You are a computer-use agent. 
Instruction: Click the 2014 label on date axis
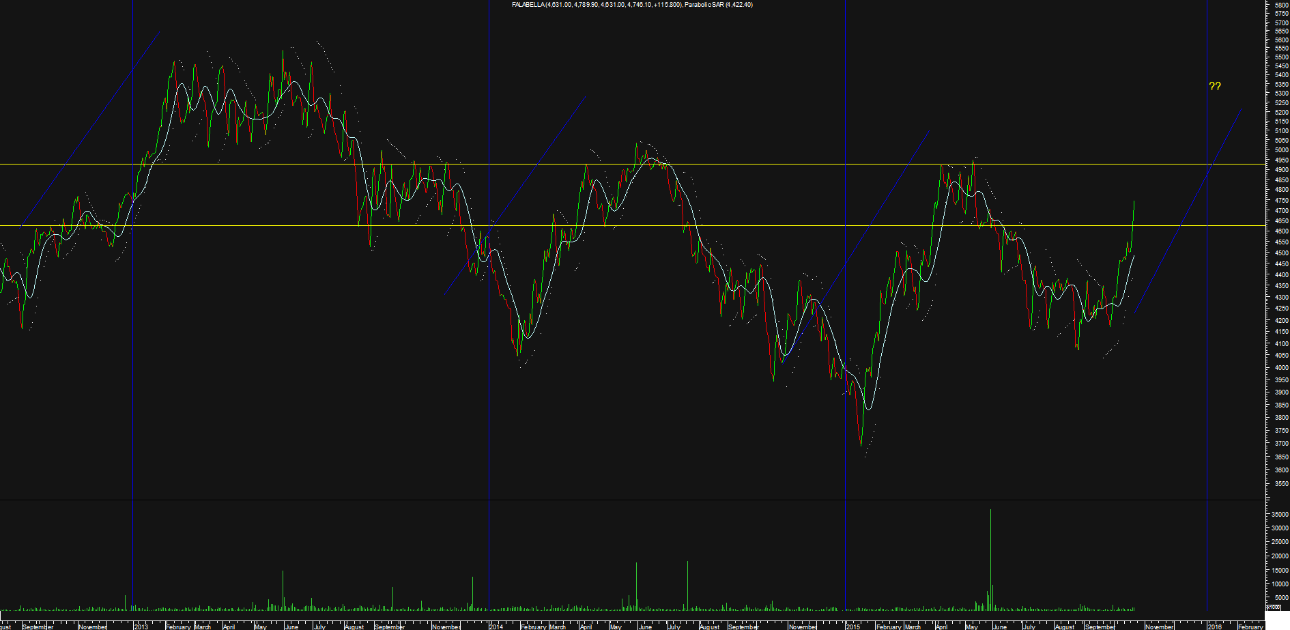(496, 626)
